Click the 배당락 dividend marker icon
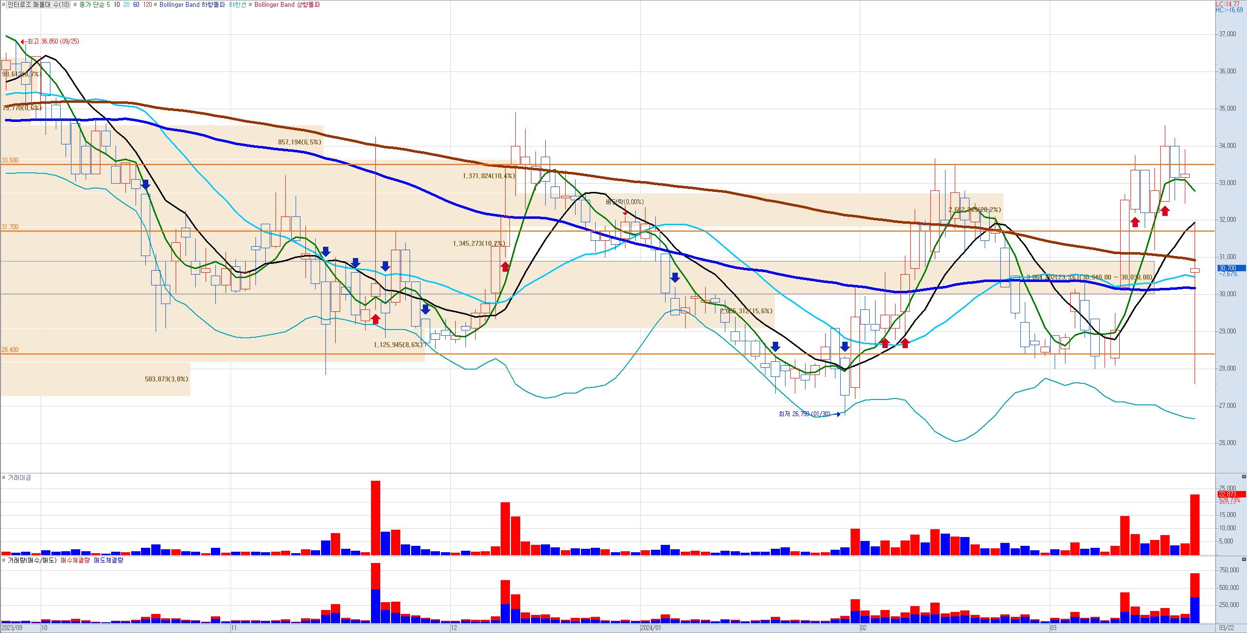This screenshot has height=633, width=1247. 625,213
